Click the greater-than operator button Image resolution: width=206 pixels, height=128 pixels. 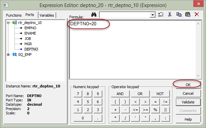[x=145, y=102]
